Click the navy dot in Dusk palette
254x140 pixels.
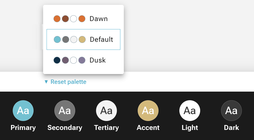tap(57, 60)
